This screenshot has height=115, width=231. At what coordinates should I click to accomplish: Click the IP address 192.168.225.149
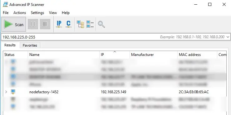pos(113,92)
